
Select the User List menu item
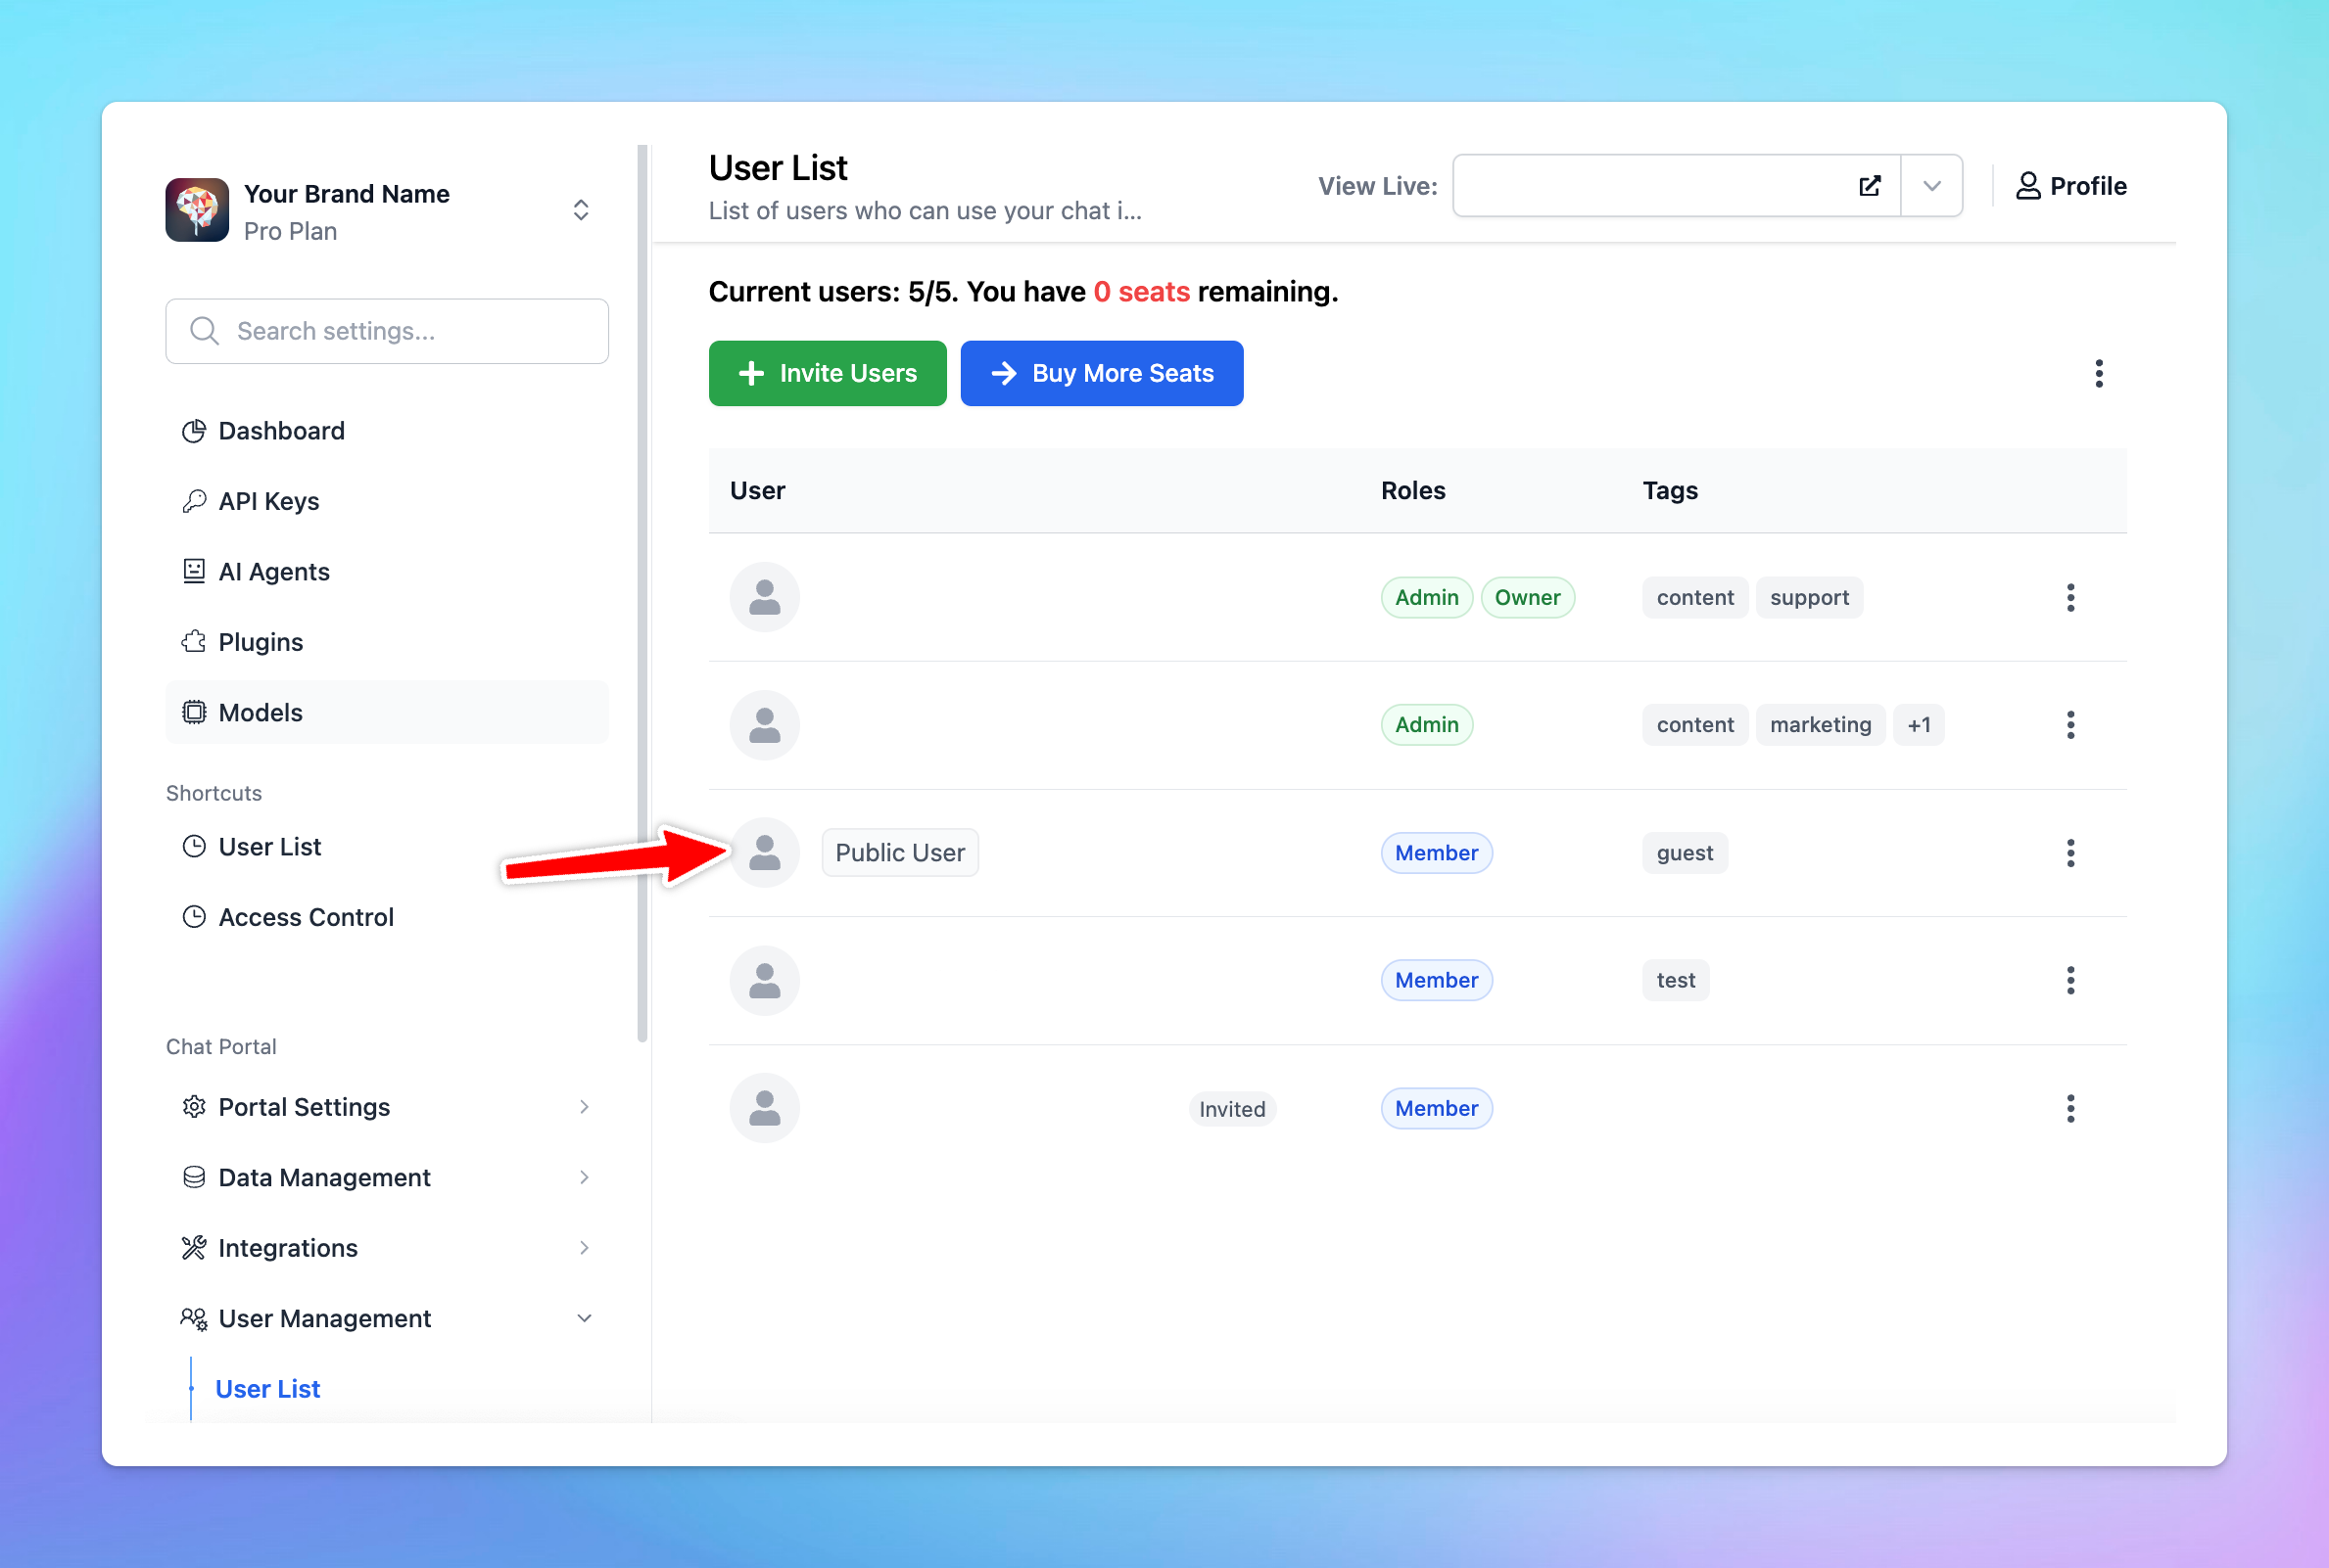(x=269, y=846)
